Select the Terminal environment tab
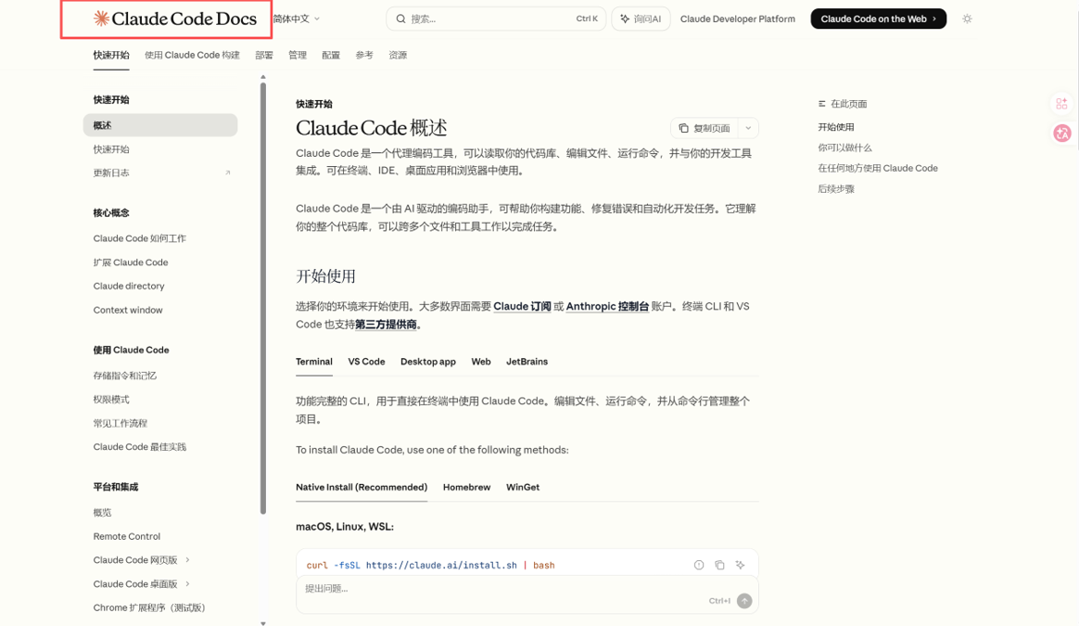This screenshot has height=626, width=1079. 314,362
